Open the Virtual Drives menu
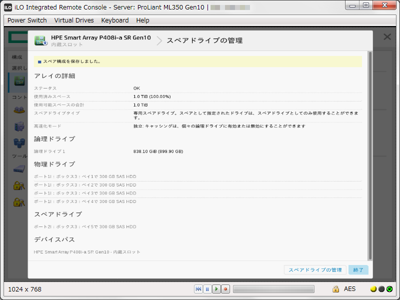This screenshot has height=300, width=400. coord(73,20)
